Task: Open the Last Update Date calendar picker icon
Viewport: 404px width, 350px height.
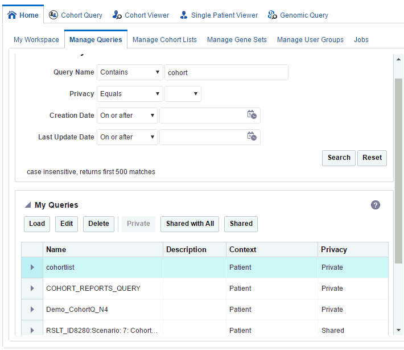Action: coord(252,136)
